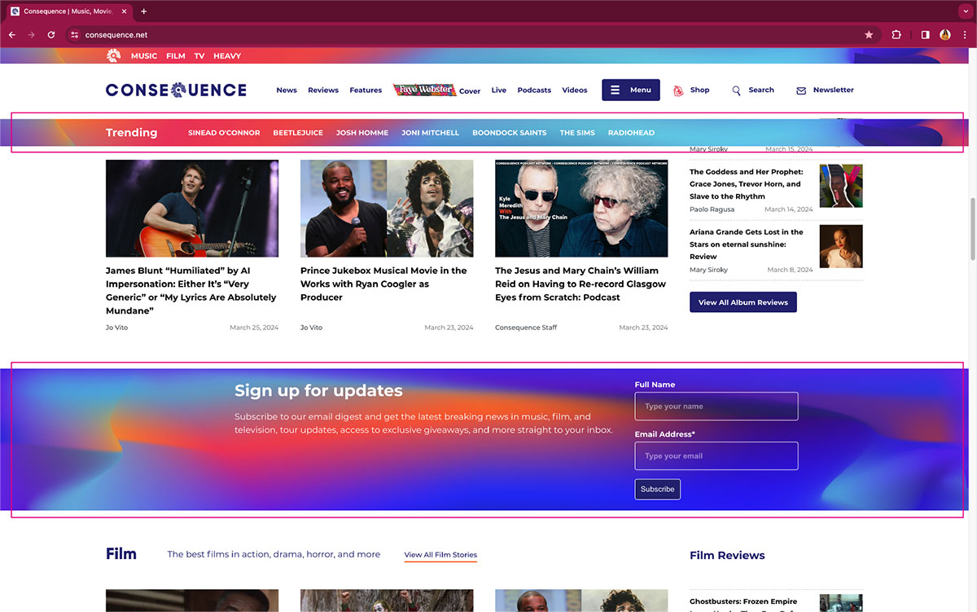Open the Film section heading
Screen dimensions: 977x612
tap(121, 554)
